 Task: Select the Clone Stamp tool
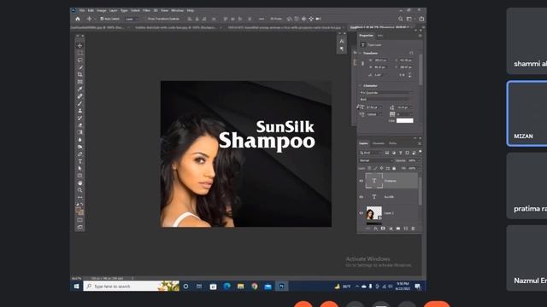click(79, 111)
